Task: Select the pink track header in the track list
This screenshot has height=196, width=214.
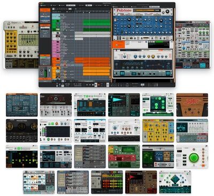Action: (56, 48)
